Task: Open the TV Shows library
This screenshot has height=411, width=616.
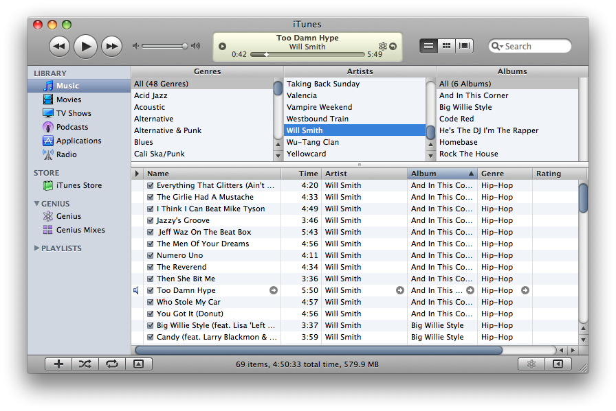Action: (79, 113)
